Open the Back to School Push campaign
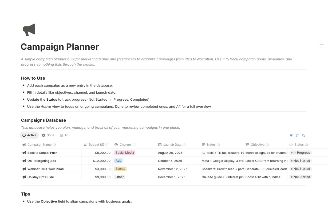This screenshot has width=328, height=205. click(42, 153)
